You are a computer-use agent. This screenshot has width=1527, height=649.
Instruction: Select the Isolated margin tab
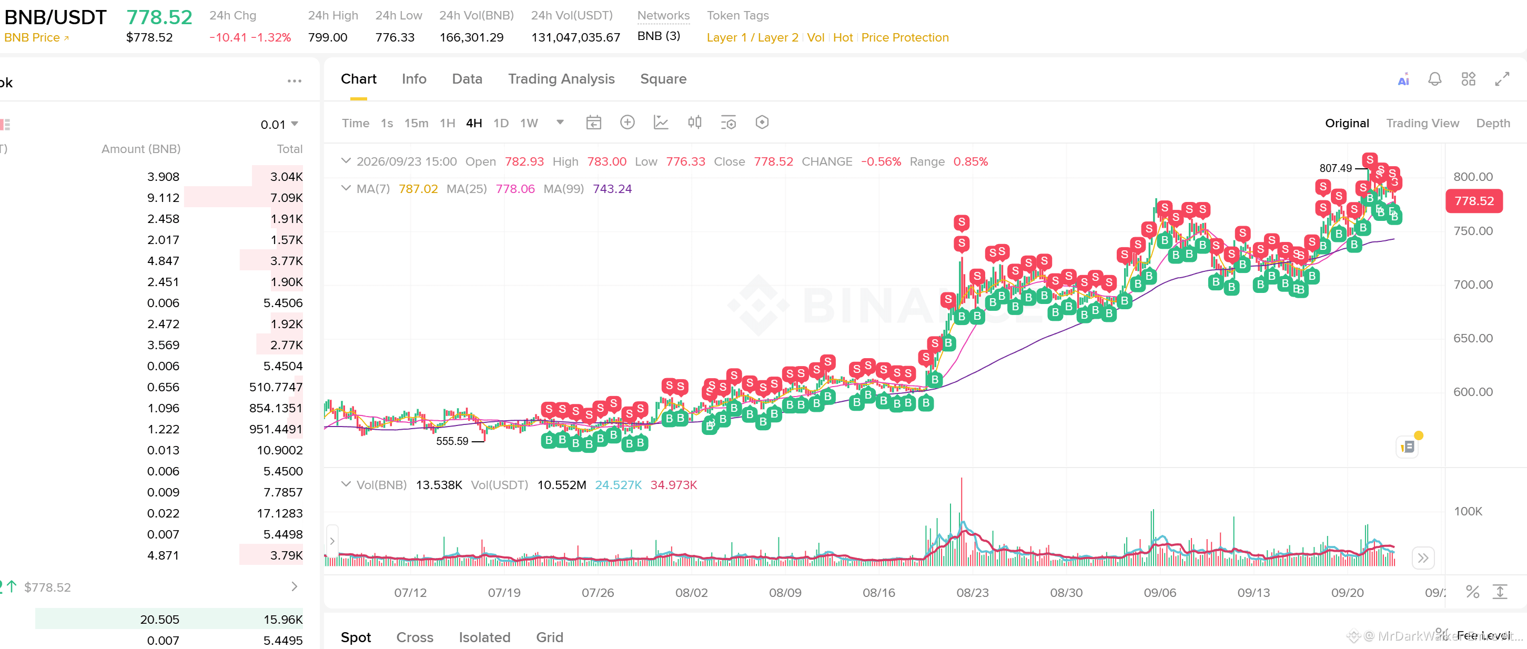pyautogui.click(x=484, y=637)
